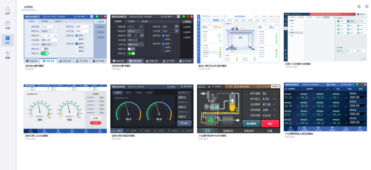Open the 浅色控件通用模板 light template thumbnail
Image resolution: width=371 pixels, height=170 pixels.
pyautogui.click(x=65, y=39)
